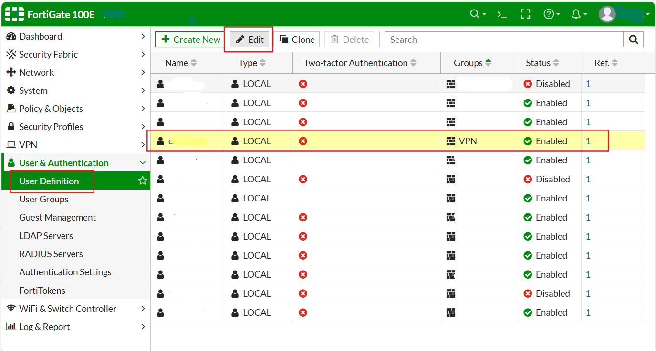Click the Security Fabric icon
The height and width of the screenshot is (351, 656).
11,54
